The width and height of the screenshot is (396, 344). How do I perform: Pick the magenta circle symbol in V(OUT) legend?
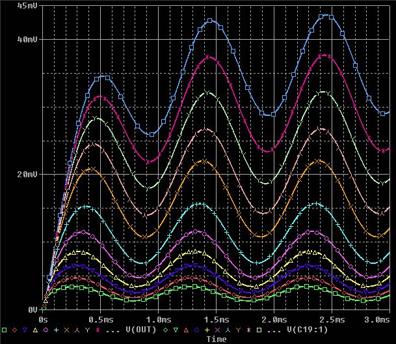46,330
